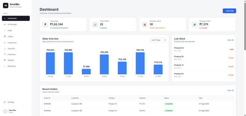Click the Dashboard home icon in sidebar

(x=5, y=19)
